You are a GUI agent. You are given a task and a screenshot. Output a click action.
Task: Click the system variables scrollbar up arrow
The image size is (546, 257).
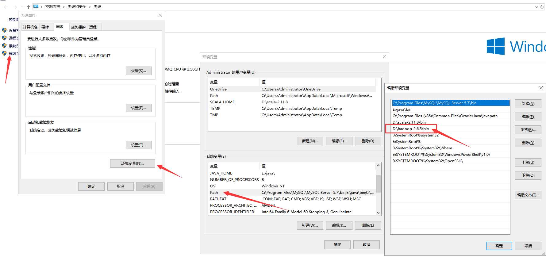(378, 166)
